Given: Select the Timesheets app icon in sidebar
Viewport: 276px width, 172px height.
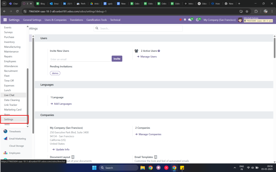Looking at the screenshot, I should 5,131.
